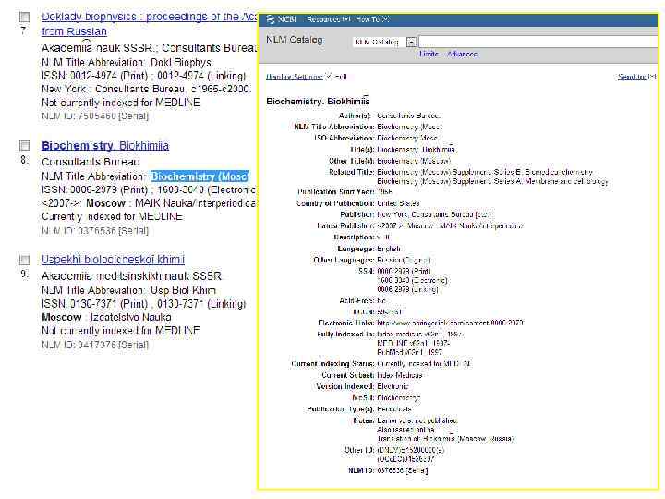Open the Doklady biophysics proceedings result link
This screenshot has width=665, height=499.
coord(150,24)
